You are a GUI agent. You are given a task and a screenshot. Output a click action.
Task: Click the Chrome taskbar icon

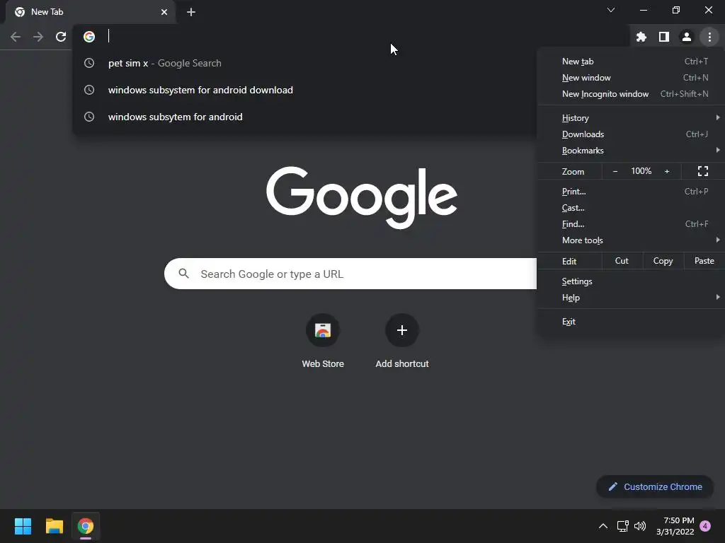tap(86, 526)
